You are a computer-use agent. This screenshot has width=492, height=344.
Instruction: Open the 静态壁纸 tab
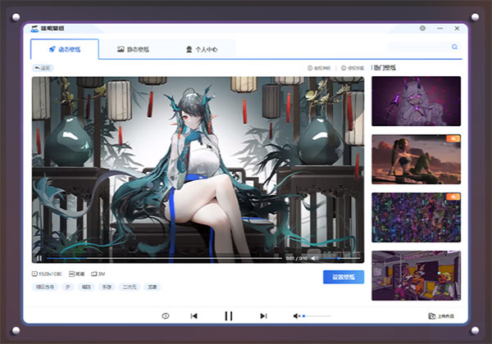coord(133,49)
